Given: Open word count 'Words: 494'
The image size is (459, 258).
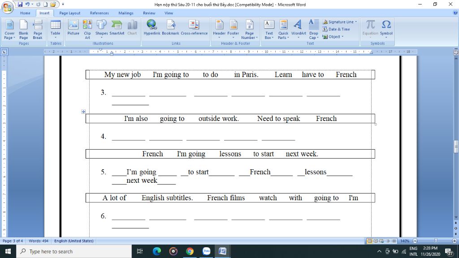Looking at the screenshot, I should 39,241.
